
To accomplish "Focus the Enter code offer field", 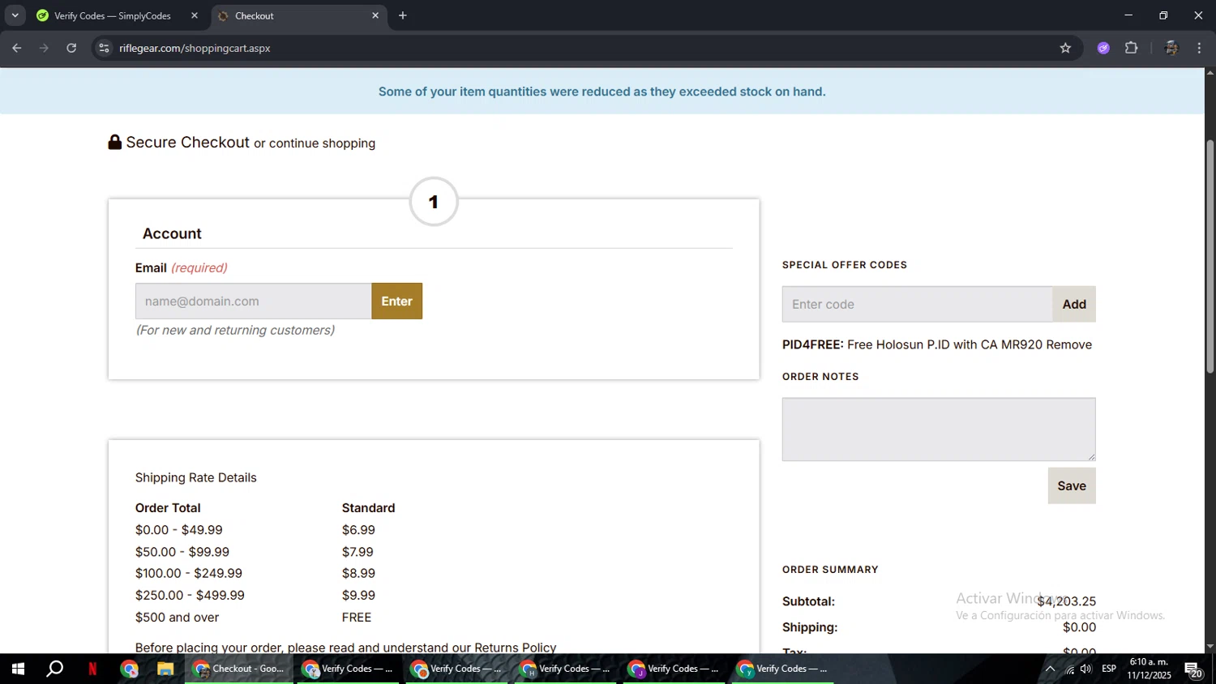I will (x=917, y=304).
